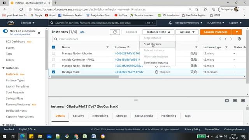Toggle the New EC2 Experience switch
The height and width of the screenshot is (140, 249).
pyautogui.click(x=5, y=31)
